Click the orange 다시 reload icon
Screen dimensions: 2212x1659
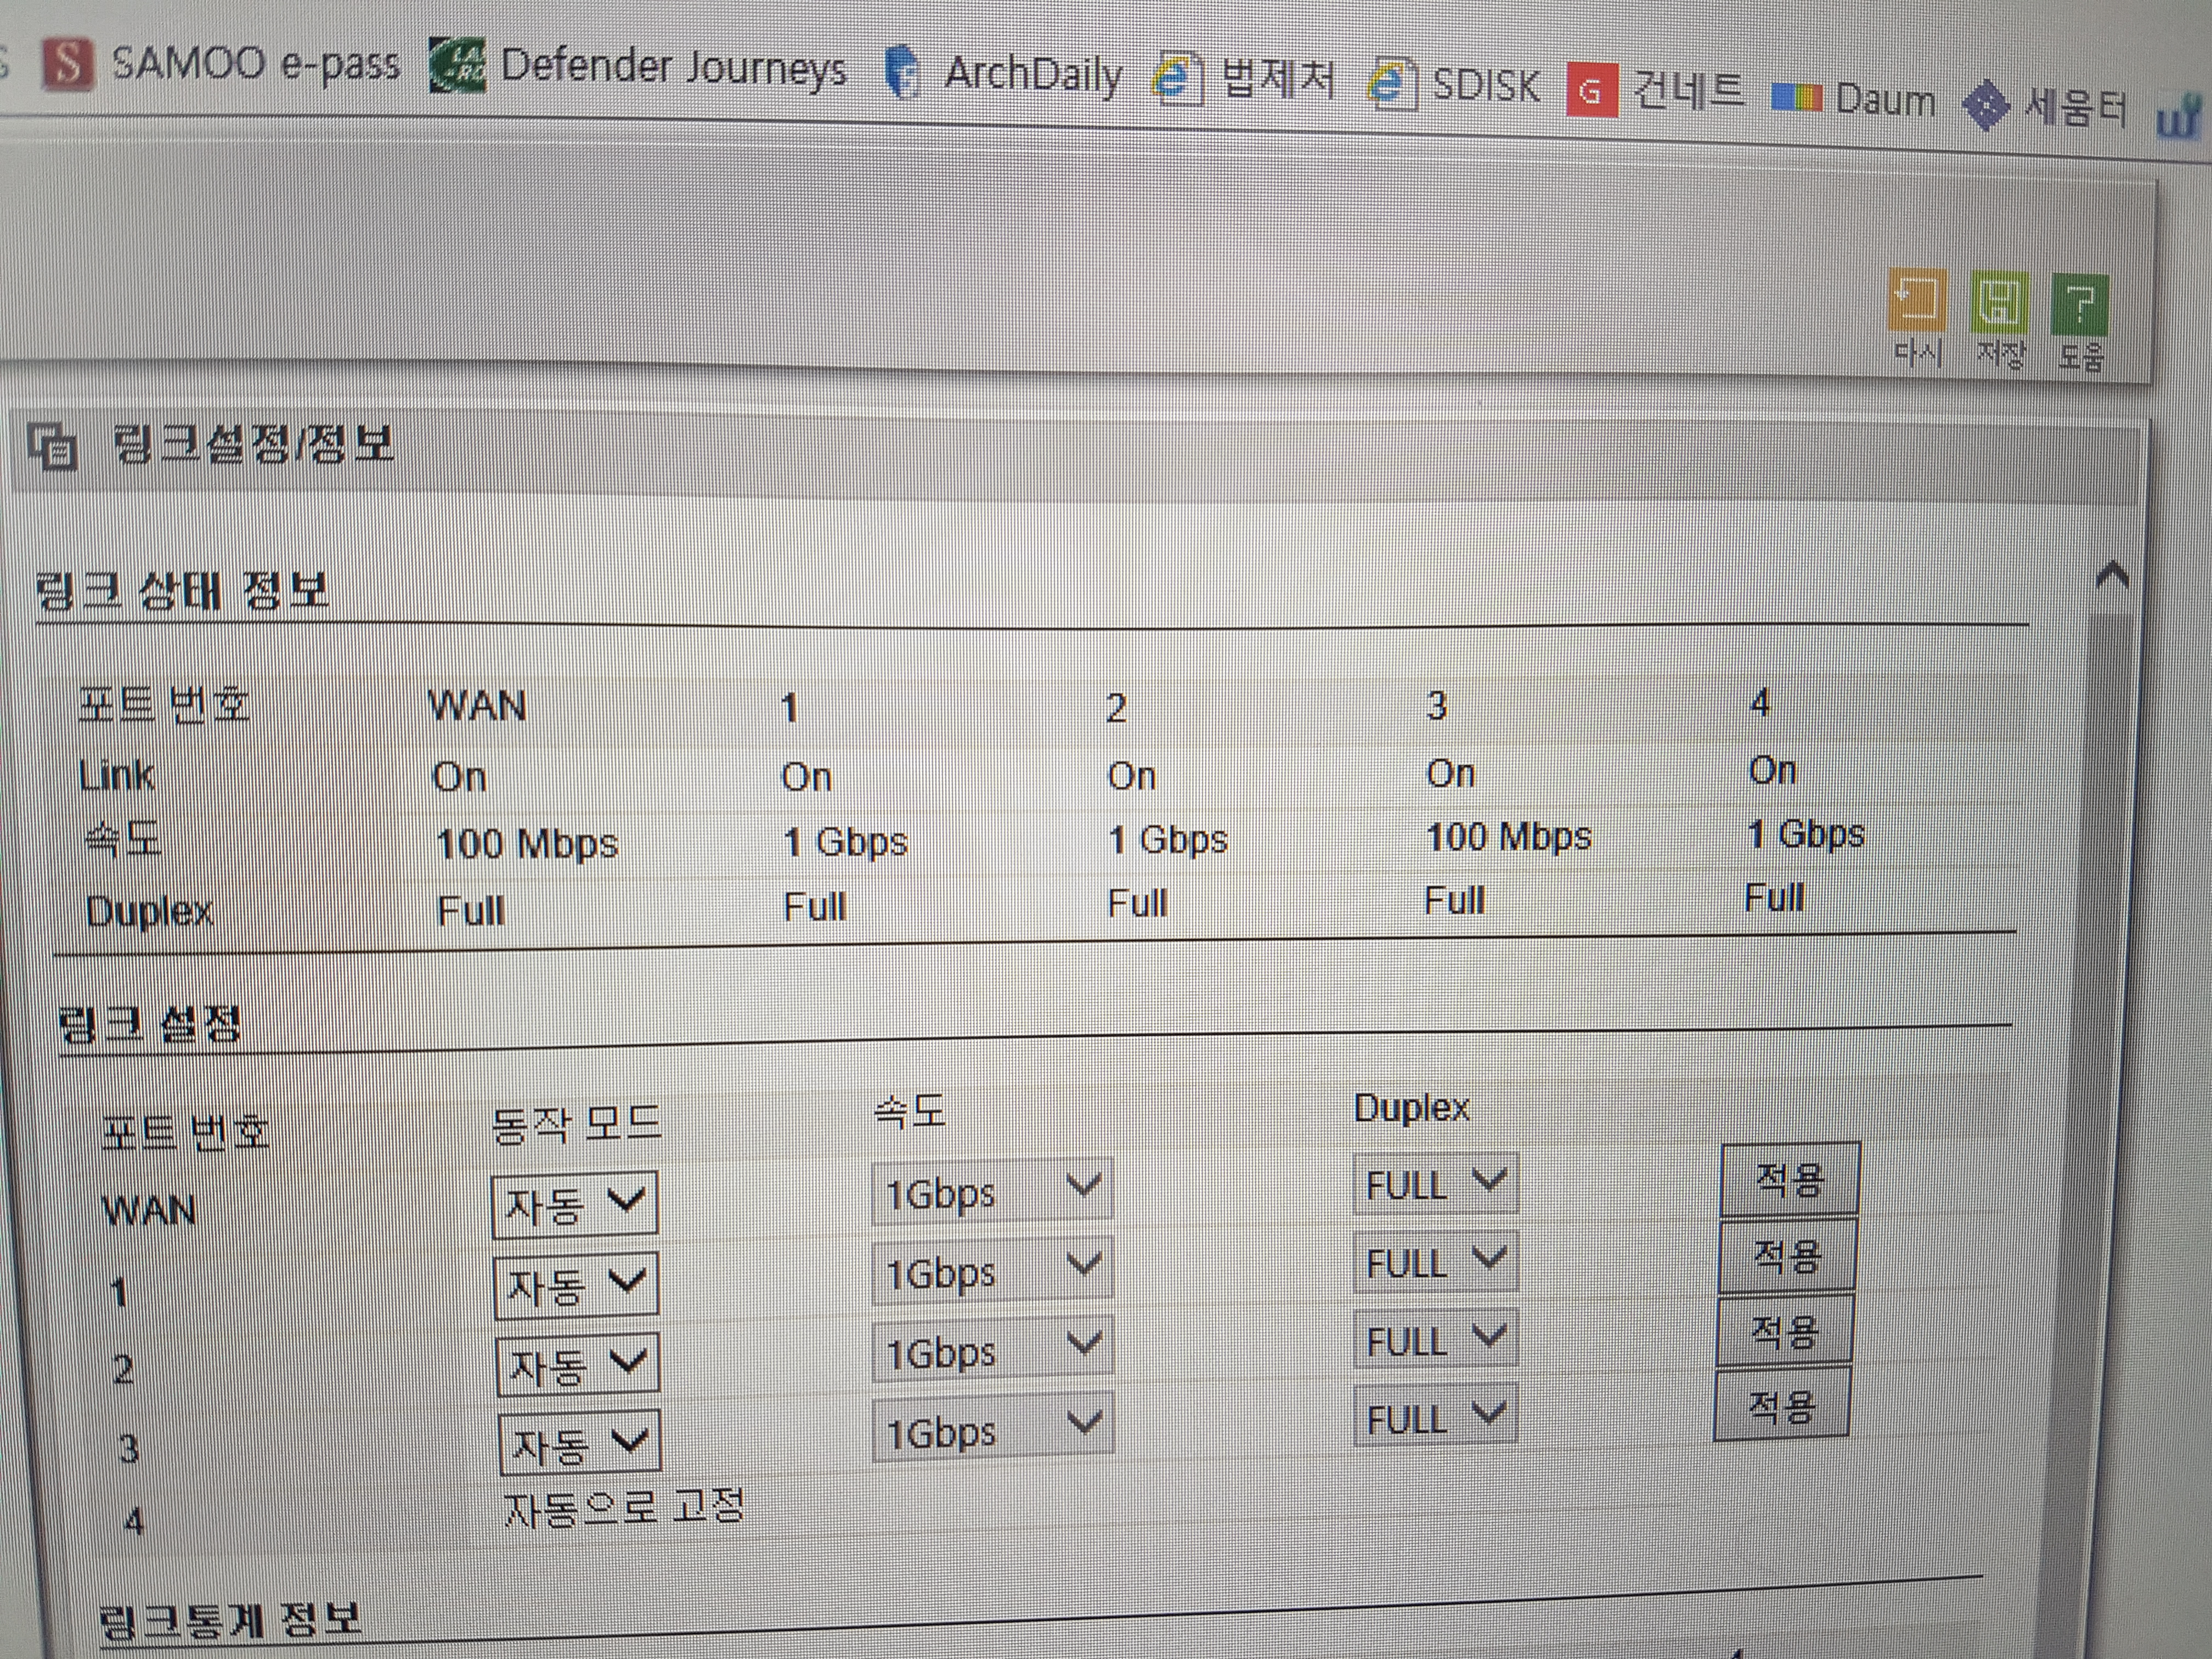(x=1917, y=301)
